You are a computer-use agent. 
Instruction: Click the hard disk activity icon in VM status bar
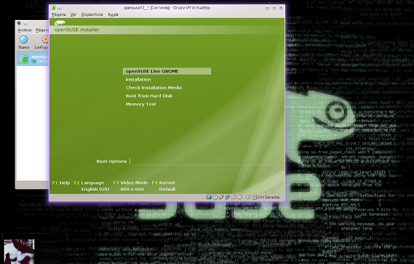click(x=209, y=197)
